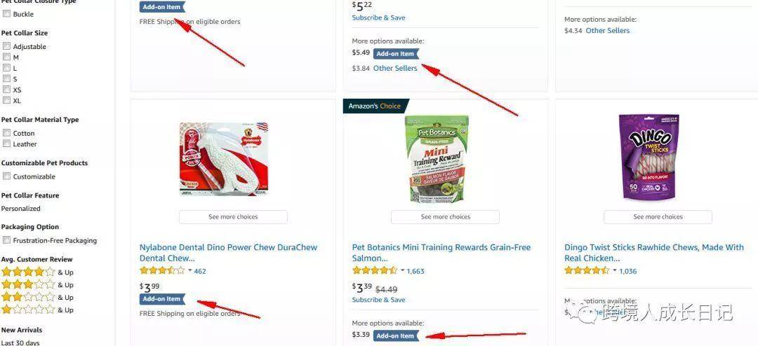Viewport: 758px width, 346px height.
Task: Open Dingo Twist Sticks product image
Action: point(649,158)
